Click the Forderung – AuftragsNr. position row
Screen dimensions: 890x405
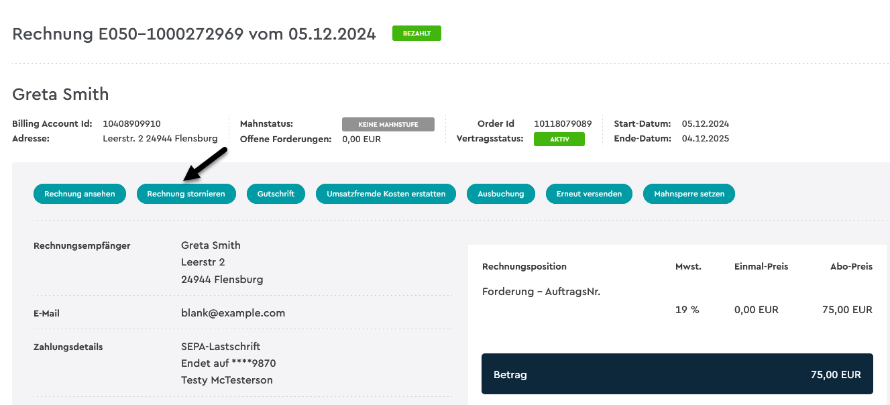point(677,301)
